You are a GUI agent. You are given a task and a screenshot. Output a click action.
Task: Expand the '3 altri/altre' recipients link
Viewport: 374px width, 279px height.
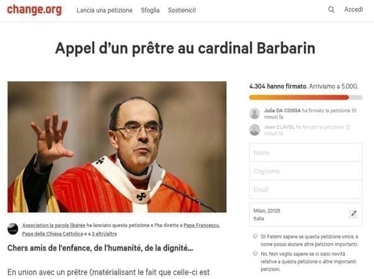pos(104,234)
